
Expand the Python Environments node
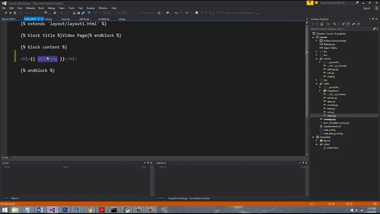coord(316,41)
